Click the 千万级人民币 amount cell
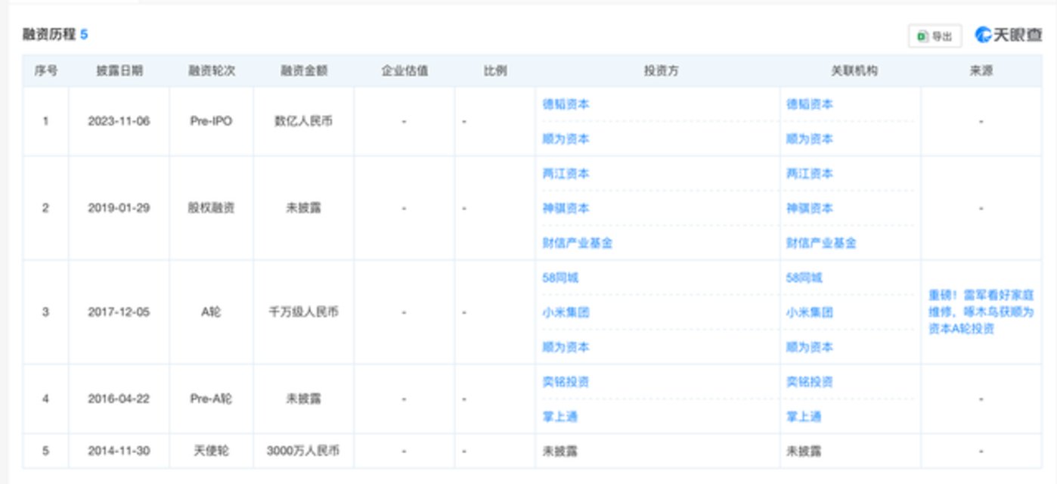Screen dimensions: 1057x484 [303, 312]
